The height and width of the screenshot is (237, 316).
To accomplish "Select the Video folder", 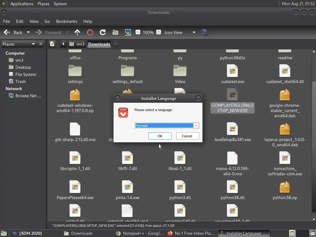I will [180, 74].
